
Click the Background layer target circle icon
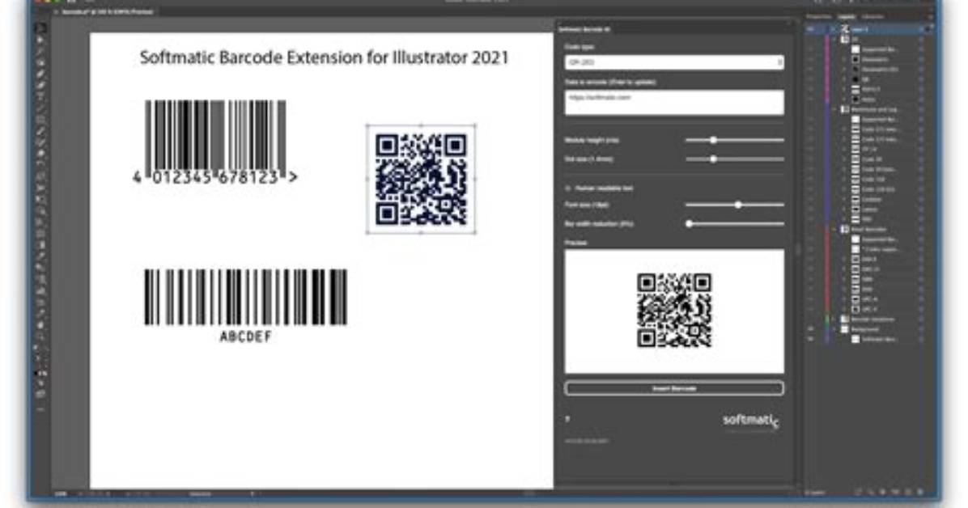[921, 329]
